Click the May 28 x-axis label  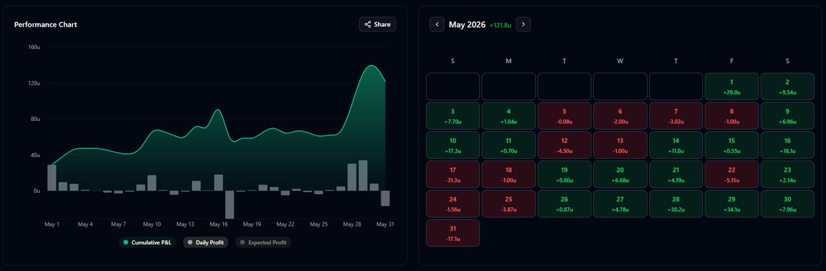[x=352, y=224]
